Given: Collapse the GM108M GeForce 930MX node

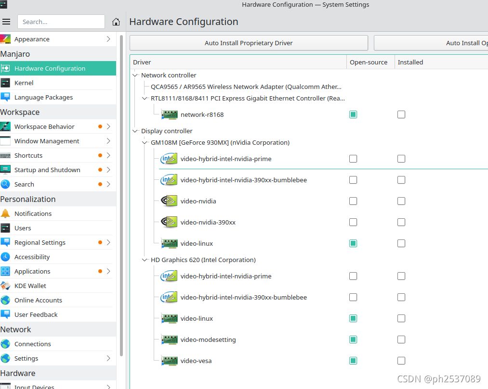Looking at the screenshot, I should tap(145, 143).
